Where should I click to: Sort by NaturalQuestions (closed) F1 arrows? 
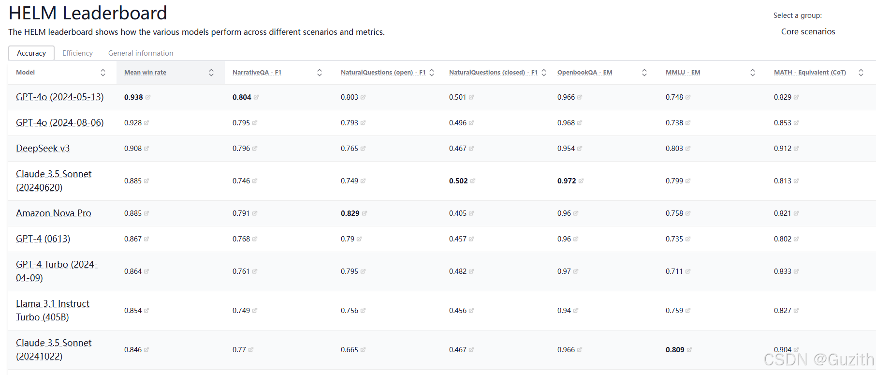point(544,73)
